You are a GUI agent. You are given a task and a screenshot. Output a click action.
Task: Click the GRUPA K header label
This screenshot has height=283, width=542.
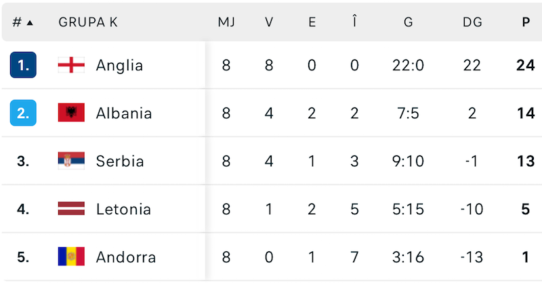click(x=88, y=22)
